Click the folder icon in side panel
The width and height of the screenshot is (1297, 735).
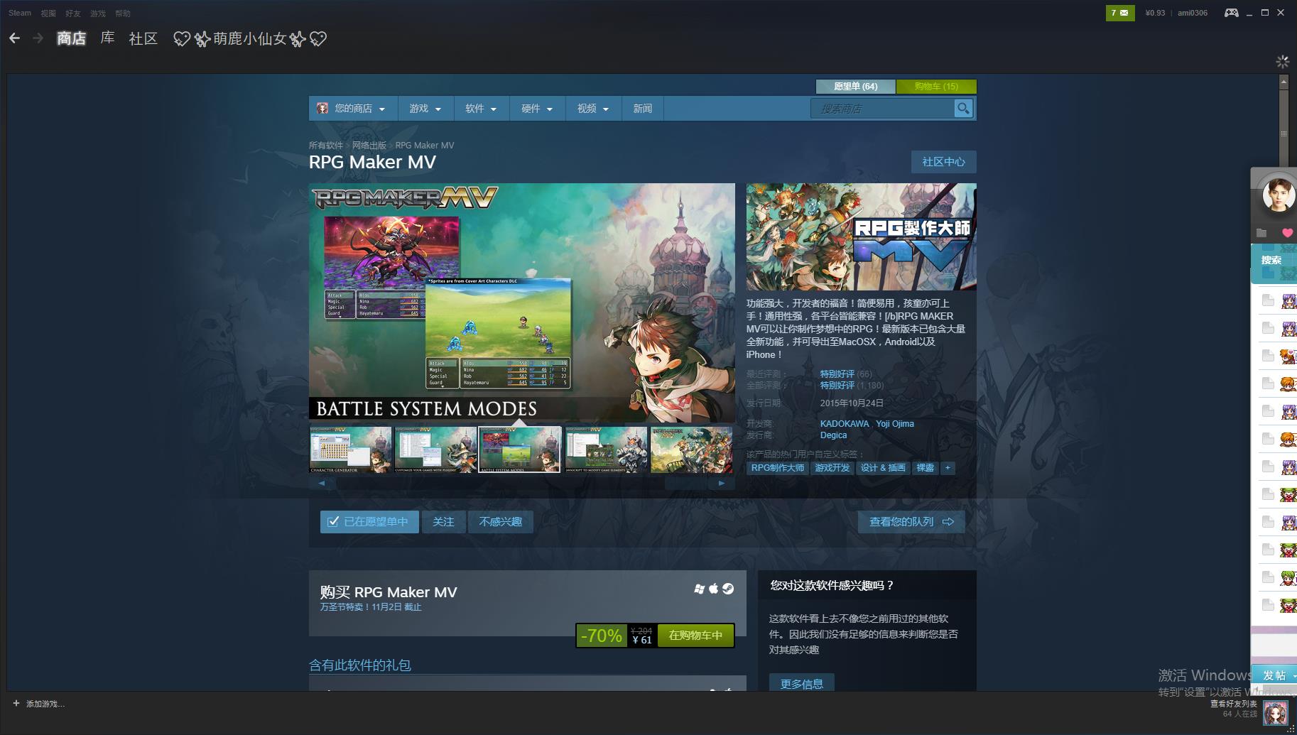pos(1261,233)
